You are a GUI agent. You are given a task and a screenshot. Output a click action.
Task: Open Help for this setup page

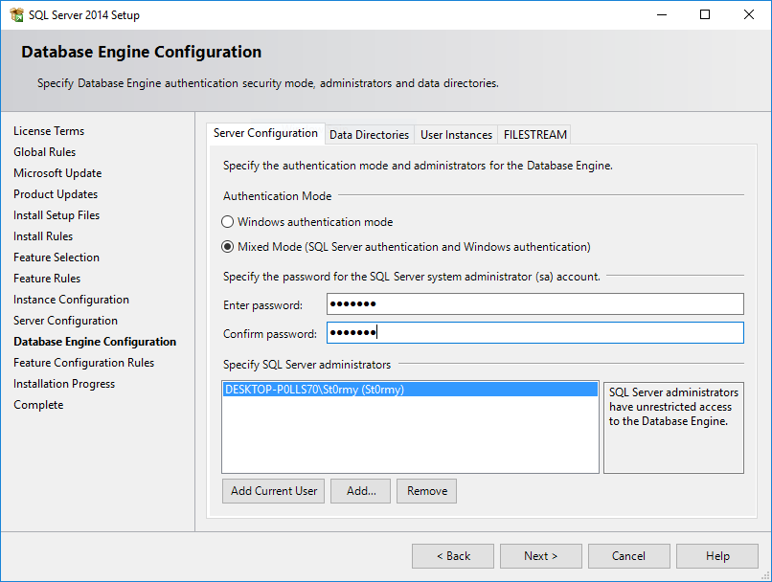717,556
